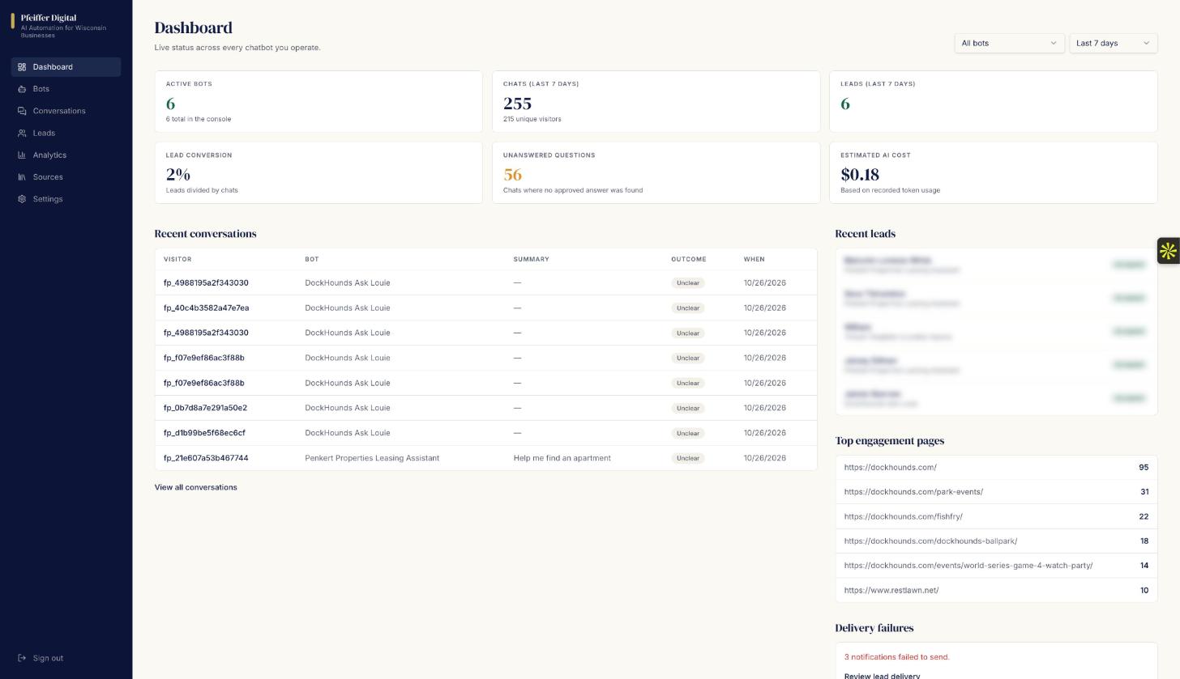This screenshot has width=1180, height=679.
Task: Click the Estimated AI Cost value $0.18
Action: [x=860, y=175]
